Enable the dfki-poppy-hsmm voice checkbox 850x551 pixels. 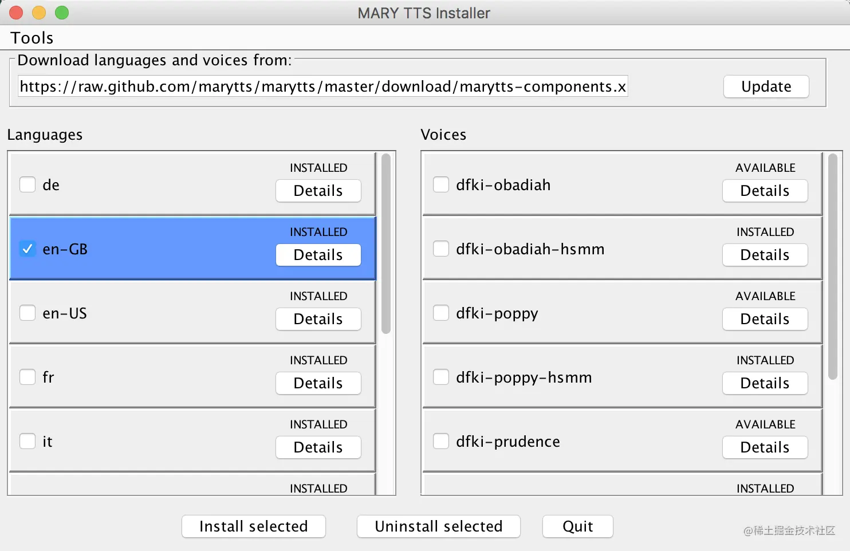pos(440,377)
